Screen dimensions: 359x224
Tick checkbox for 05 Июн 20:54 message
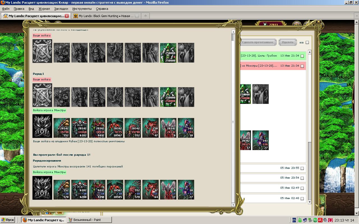coord(302,178)
